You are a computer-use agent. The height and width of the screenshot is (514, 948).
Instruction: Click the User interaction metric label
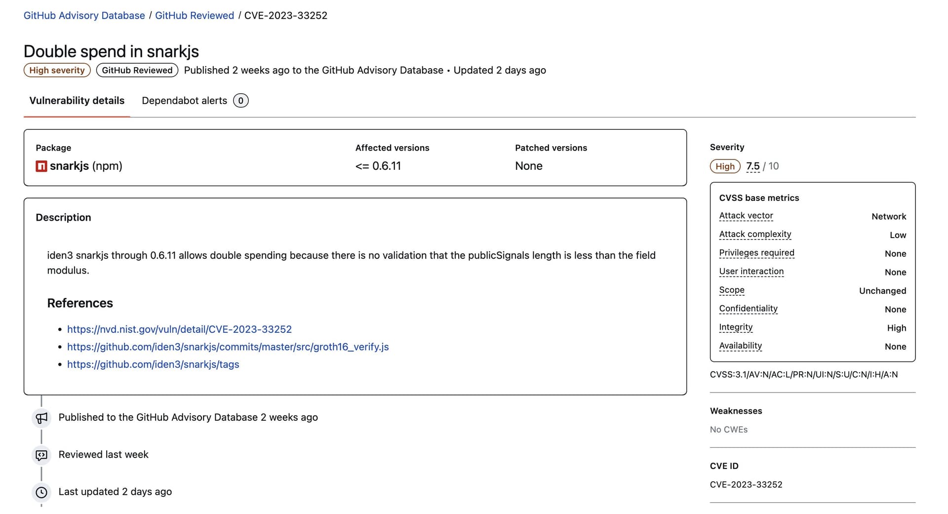[751, 272]
